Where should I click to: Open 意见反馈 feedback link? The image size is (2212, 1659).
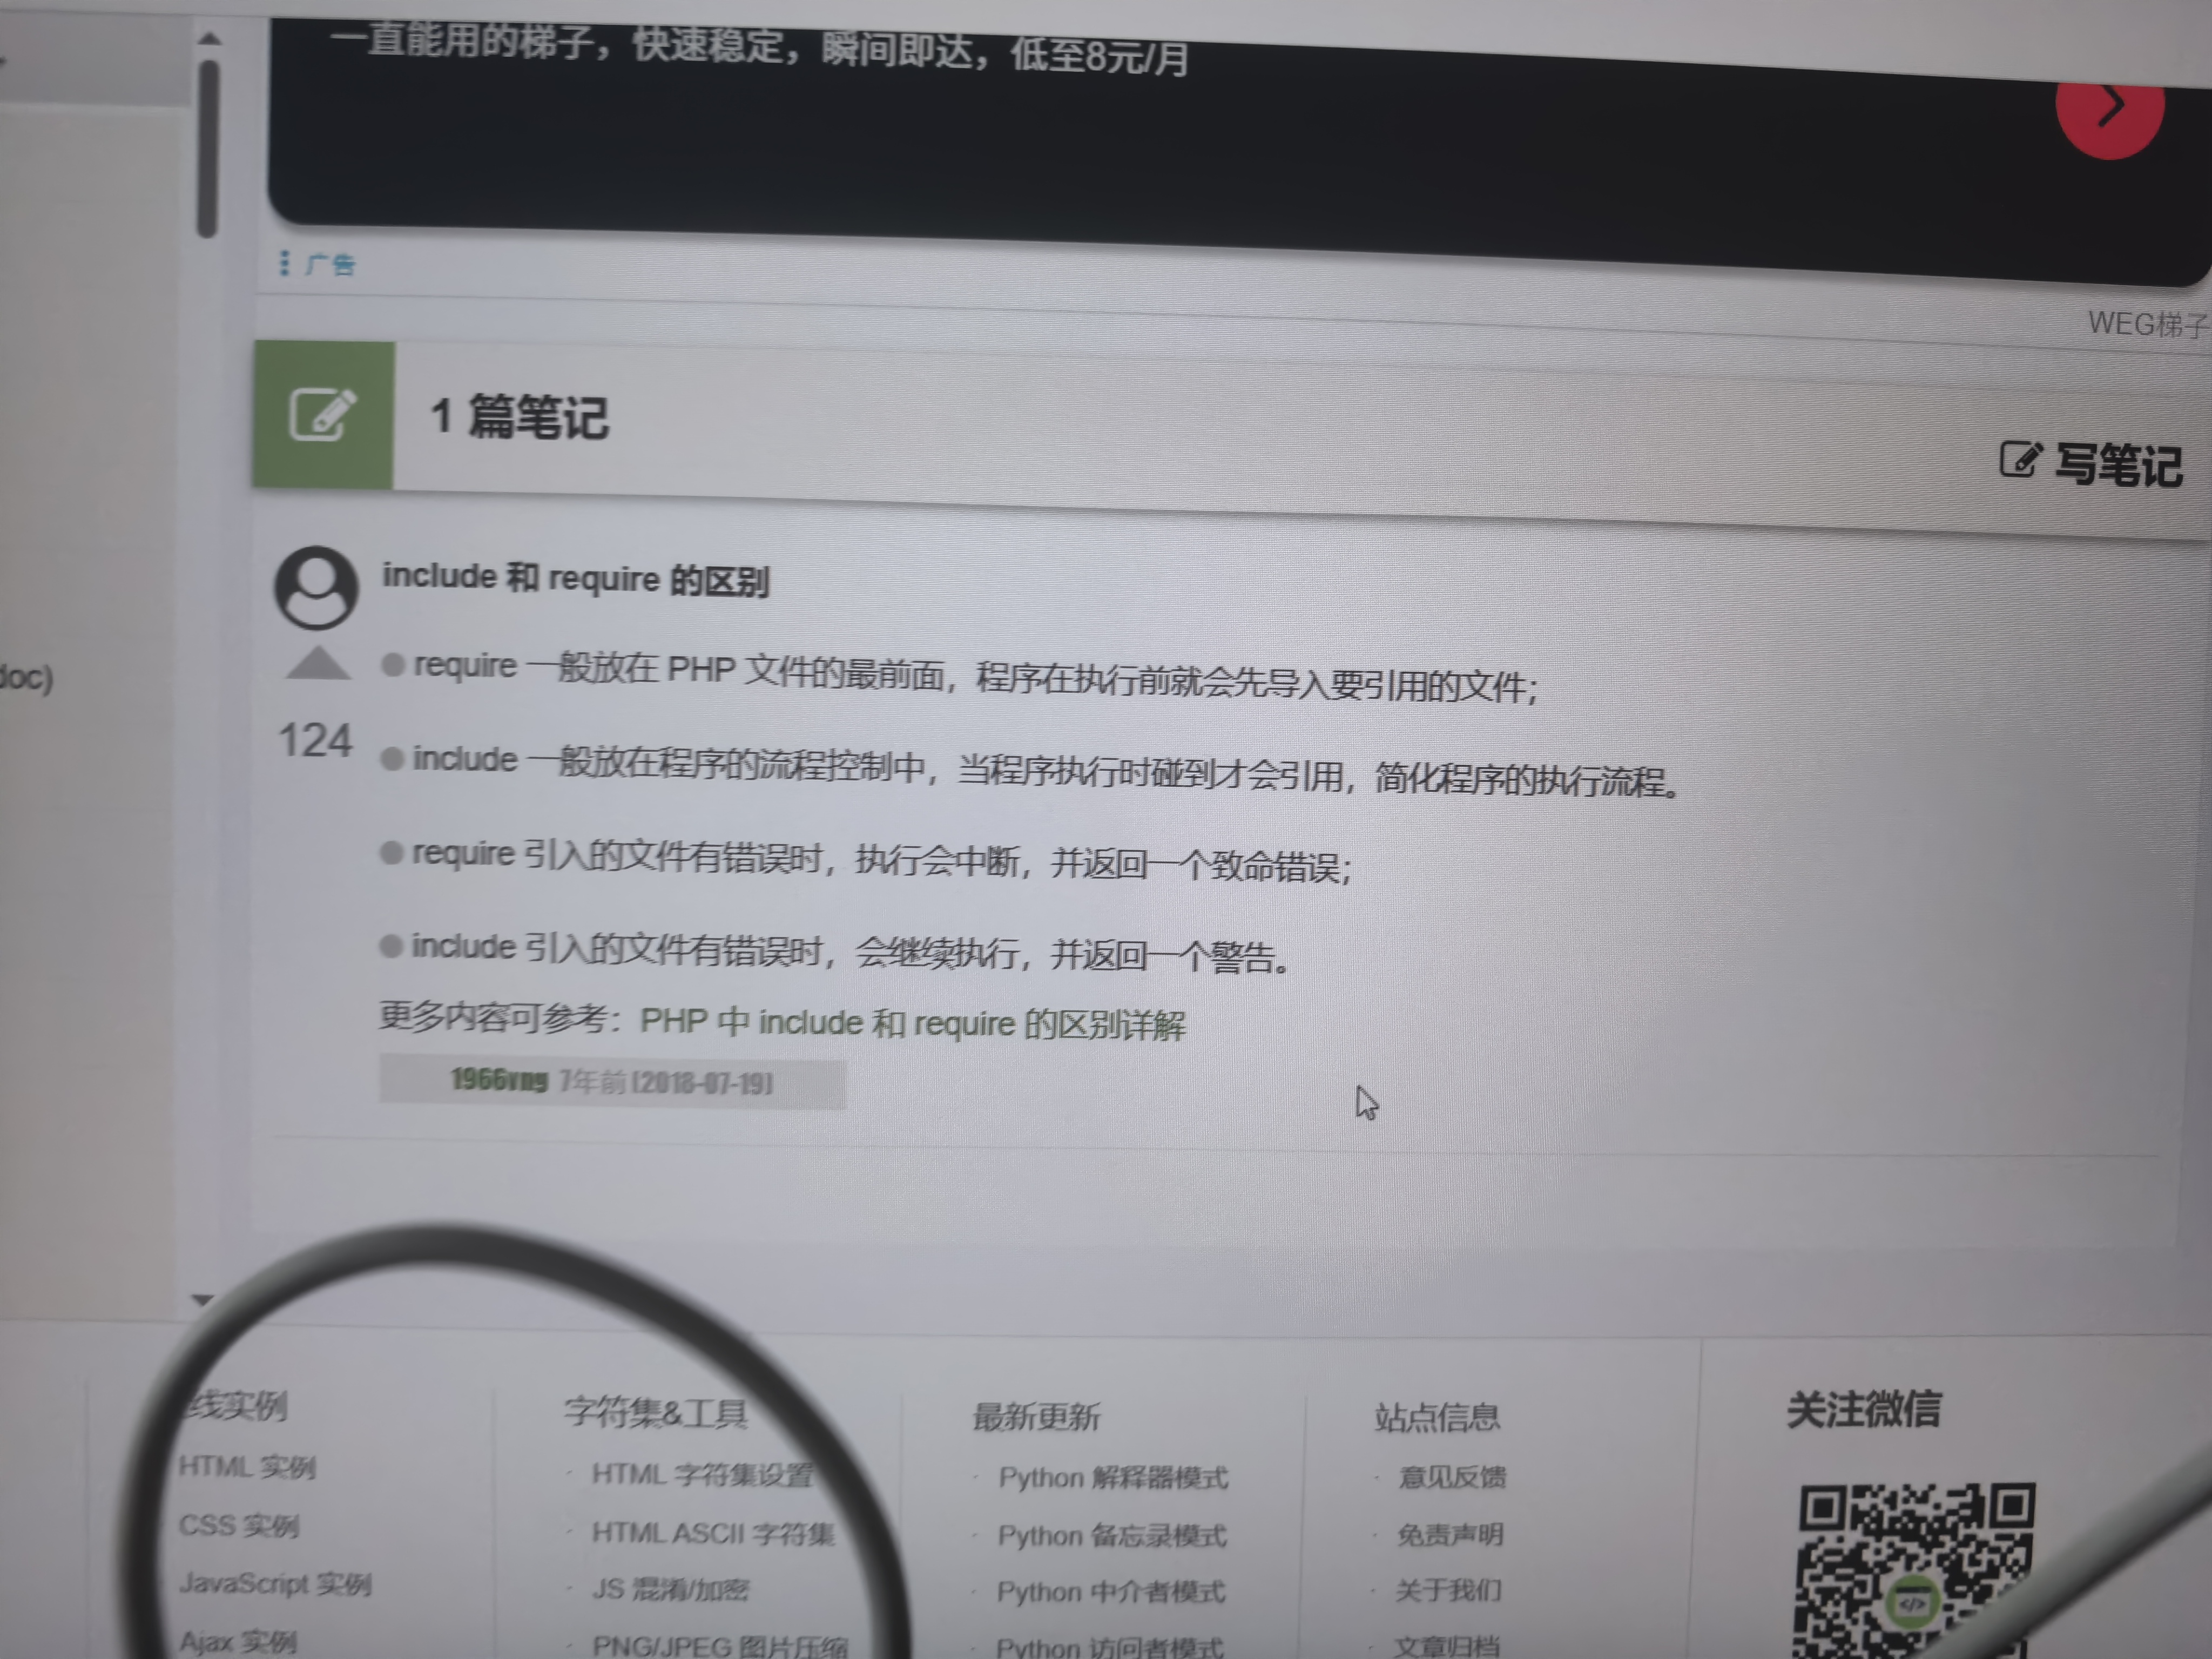[x=1451, y=1477]
